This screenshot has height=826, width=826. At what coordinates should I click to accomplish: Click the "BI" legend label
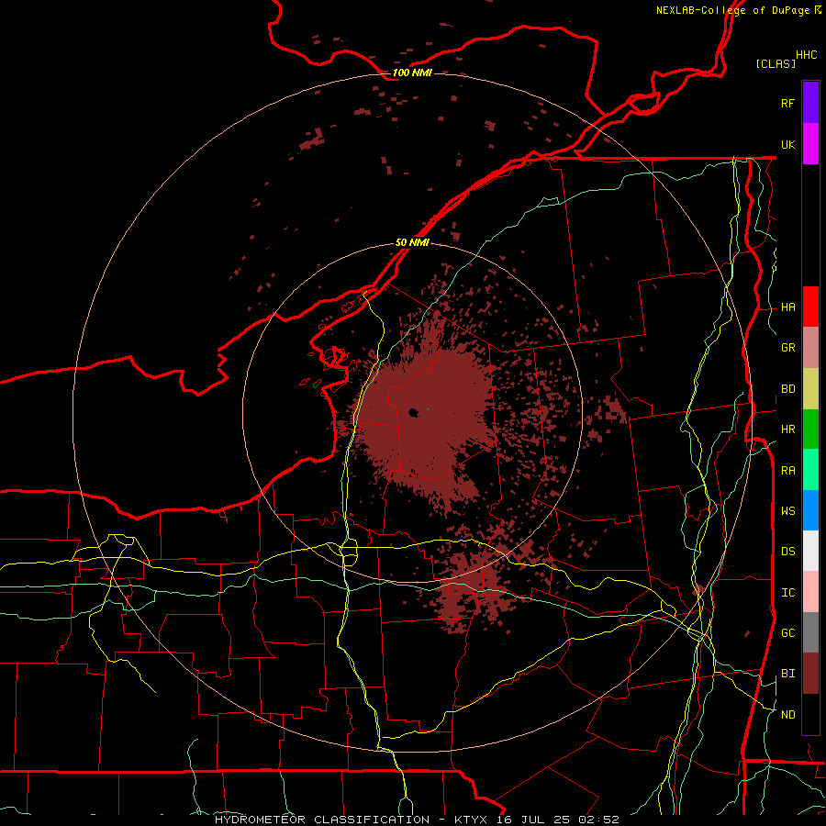(787, 674)
